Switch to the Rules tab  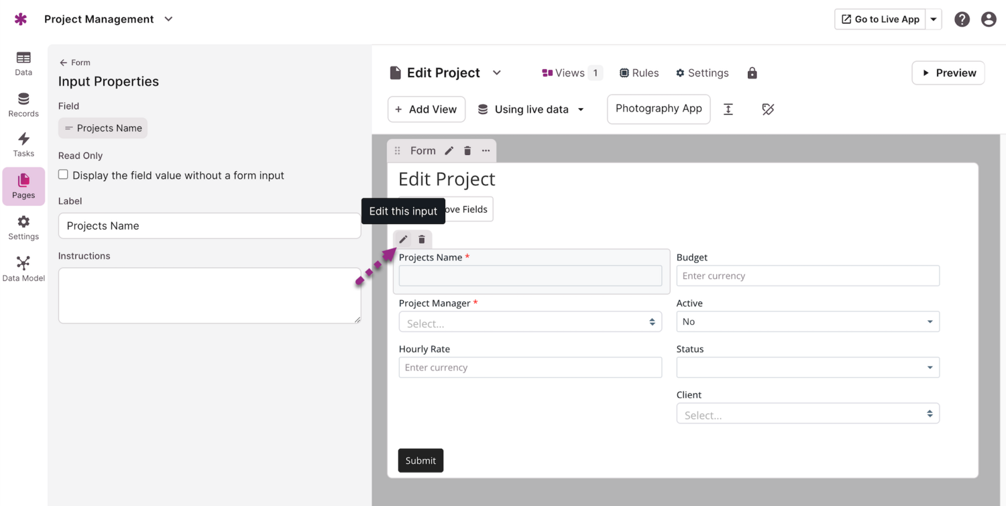[638, 73]
